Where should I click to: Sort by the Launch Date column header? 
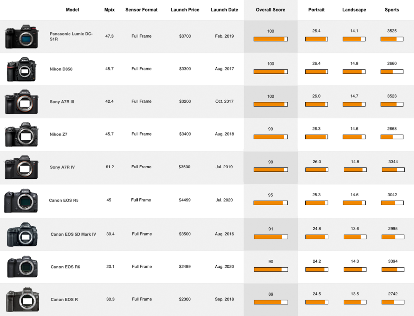[224, 10]
